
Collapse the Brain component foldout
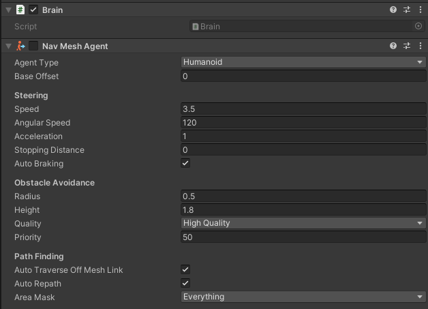point(8,10)
